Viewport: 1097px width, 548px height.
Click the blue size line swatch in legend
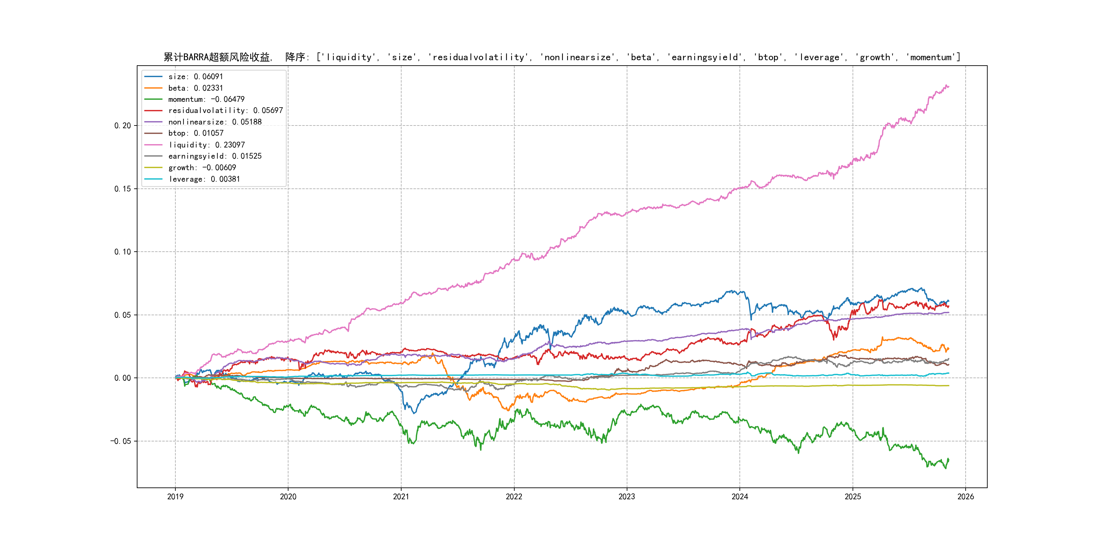pyautogui.click(x=153, y=76)
